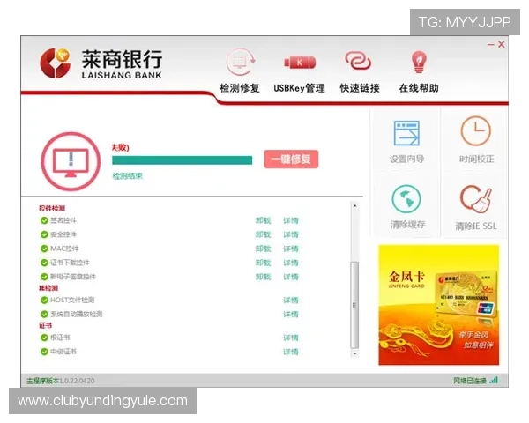This screenshot has height=423, width=529.
Task: Click green check icon beside 证书下载控件
Action: pyautogui.click(x=44, y=263)
